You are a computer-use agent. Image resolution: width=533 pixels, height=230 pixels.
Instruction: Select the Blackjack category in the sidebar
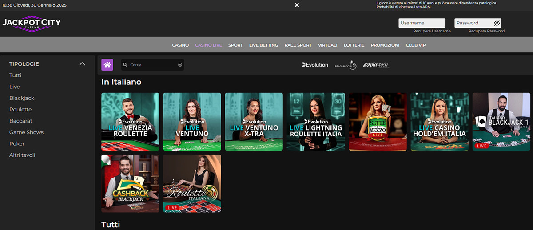(x=22, y=98)
